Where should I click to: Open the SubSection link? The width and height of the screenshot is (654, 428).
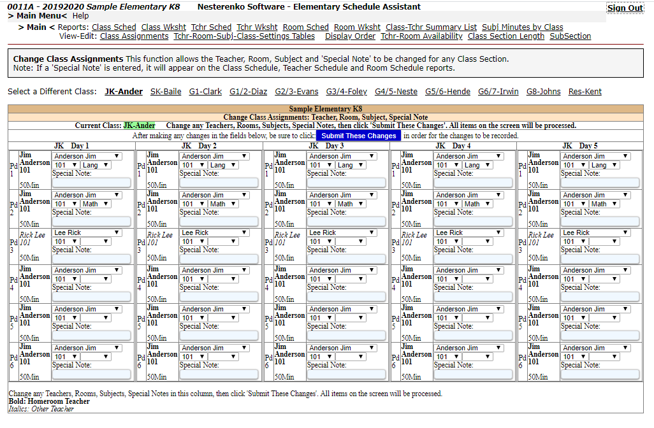pyautogui.click(x=570, y=36)
